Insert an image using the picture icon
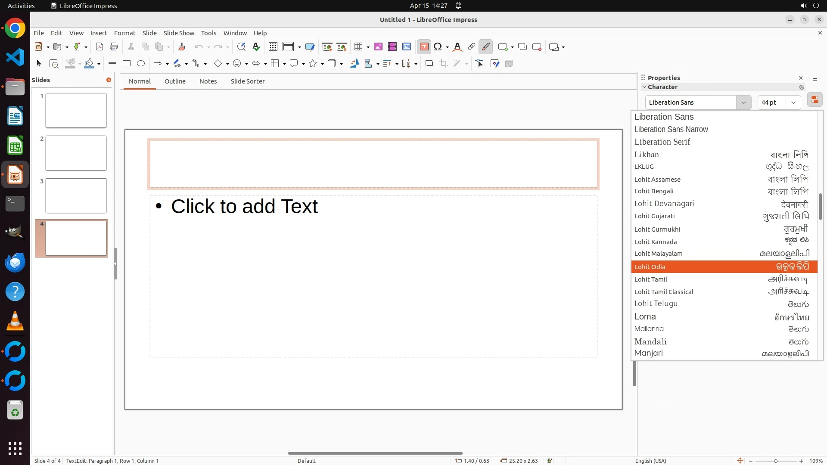Viewport: 827px width, 465px height. [x=378, y=47]
